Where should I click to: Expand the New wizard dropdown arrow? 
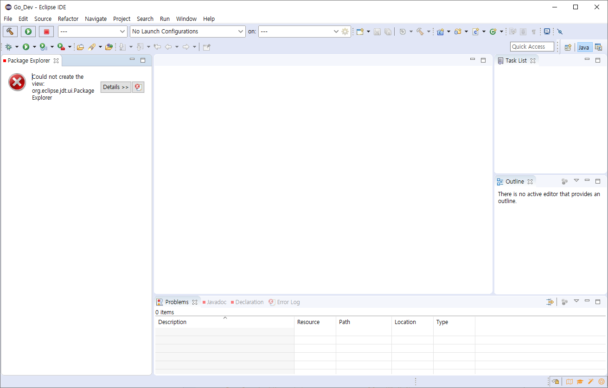(x=368, y=32)
